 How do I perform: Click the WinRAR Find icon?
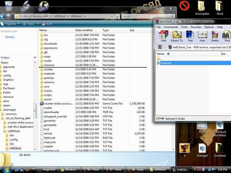pos(227,36)
